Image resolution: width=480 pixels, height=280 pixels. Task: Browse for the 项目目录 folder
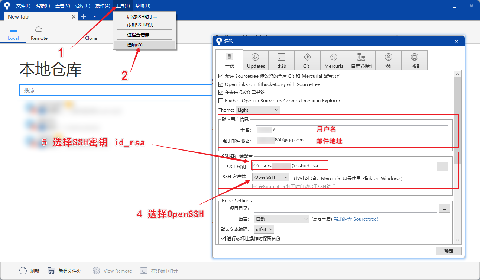[x=444, y=208]
